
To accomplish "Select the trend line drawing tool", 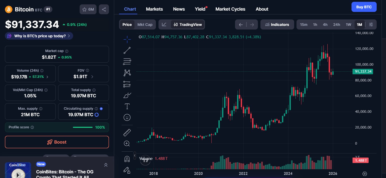I will (127, 50).
